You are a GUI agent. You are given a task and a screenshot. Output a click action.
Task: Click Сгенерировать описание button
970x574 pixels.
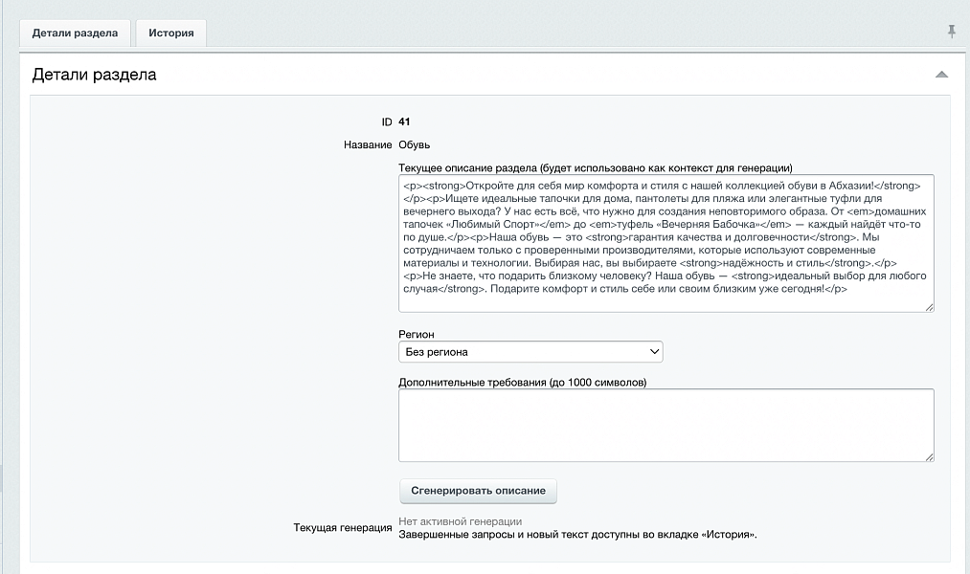click(x=478, y=491)
